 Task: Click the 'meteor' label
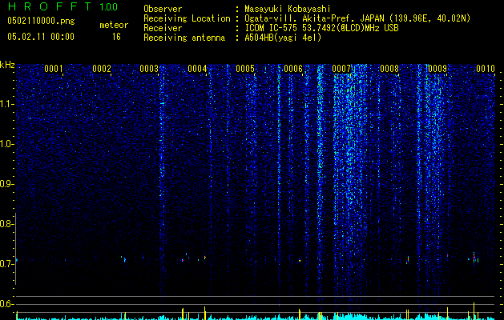pyautogui.click(x=114, y=25)
